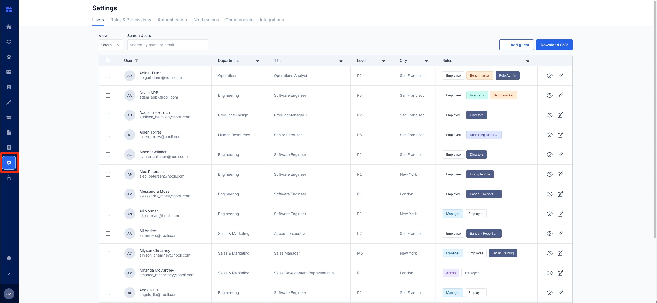
Task: Edit Alanna Callahan's user record
Action: click(560, 155)
